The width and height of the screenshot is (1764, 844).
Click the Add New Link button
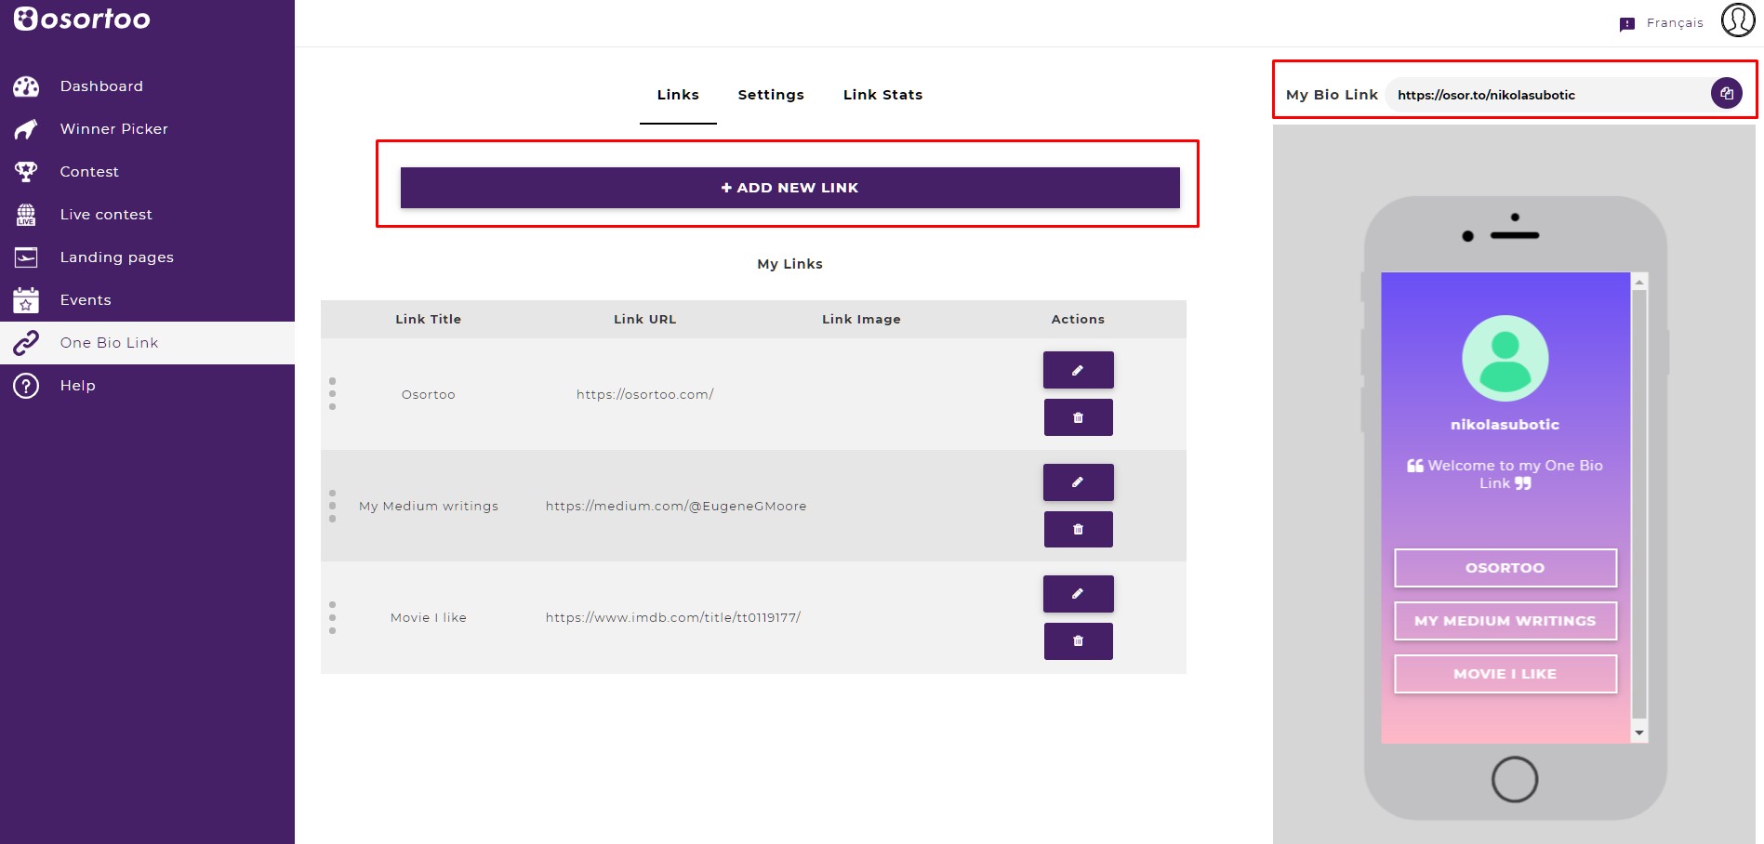tap(790, 188)
